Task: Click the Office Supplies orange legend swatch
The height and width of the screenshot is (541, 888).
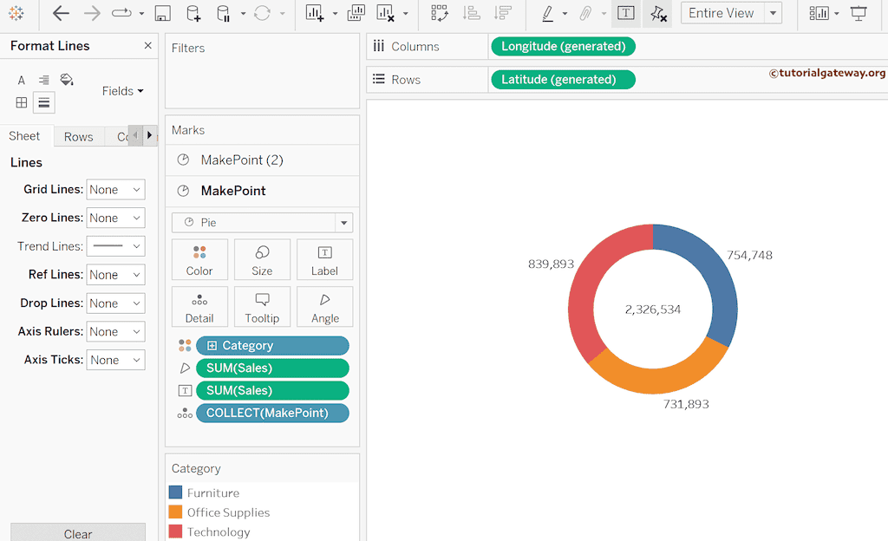Action: (x=175, y=512)
